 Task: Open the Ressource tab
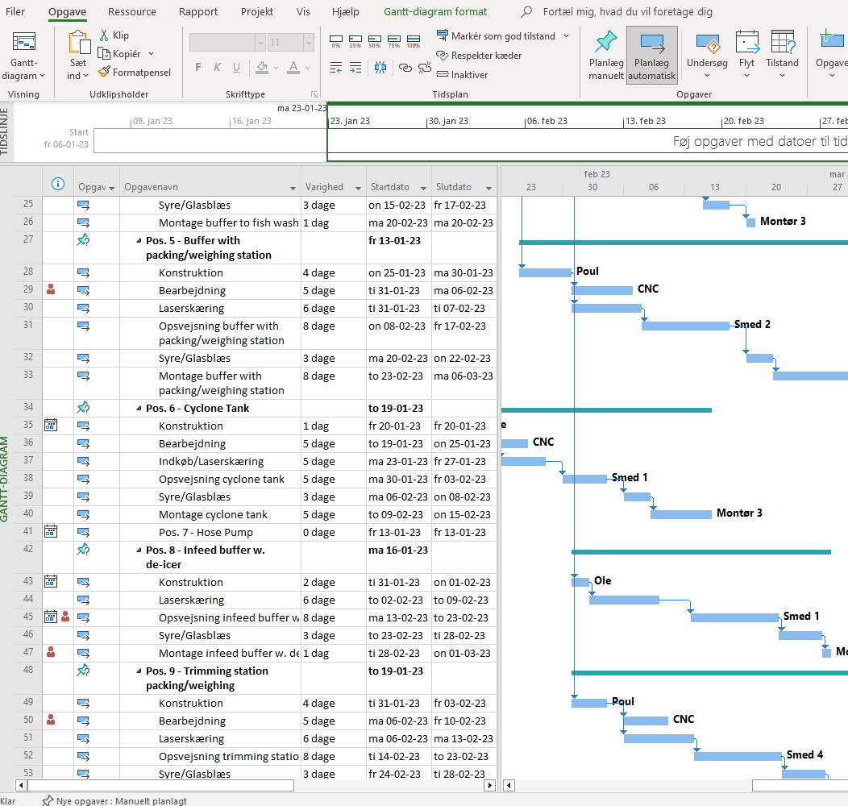(132, 12)
